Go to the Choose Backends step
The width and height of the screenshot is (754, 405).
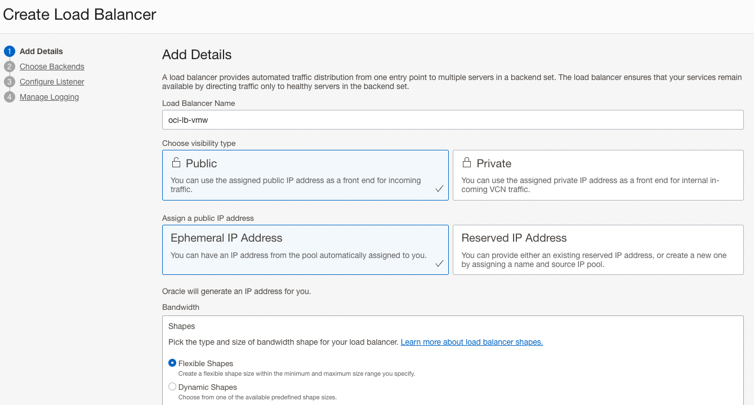click(52, 66)
